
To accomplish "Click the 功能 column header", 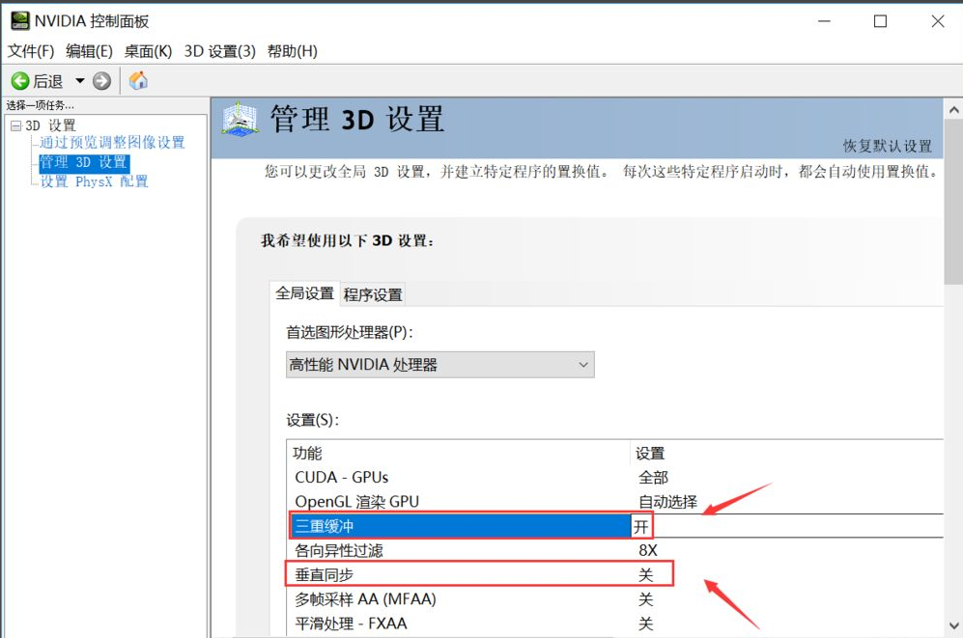I will 458,454.
